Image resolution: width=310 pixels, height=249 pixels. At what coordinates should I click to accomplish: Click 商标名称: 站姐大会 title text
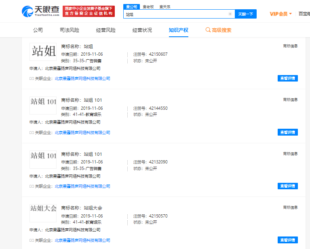coord(82,208)
